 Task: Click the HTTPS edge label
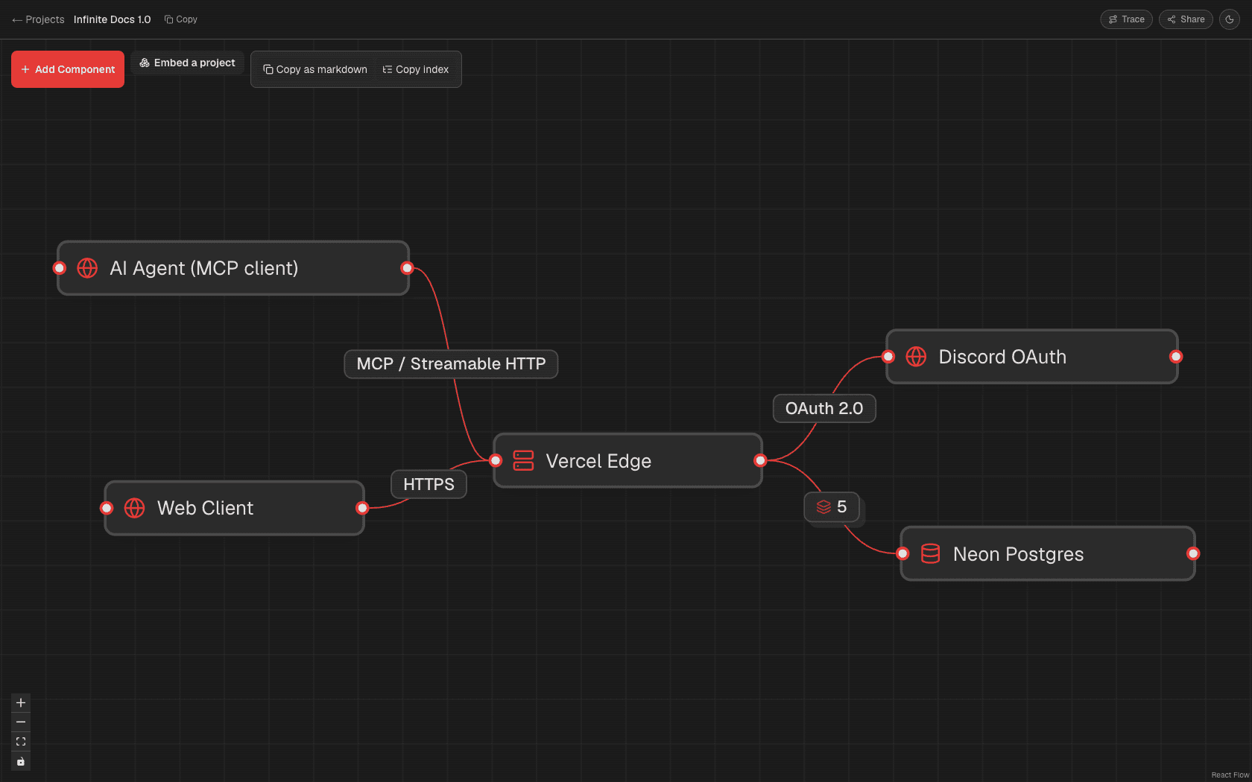click(429, 484)
